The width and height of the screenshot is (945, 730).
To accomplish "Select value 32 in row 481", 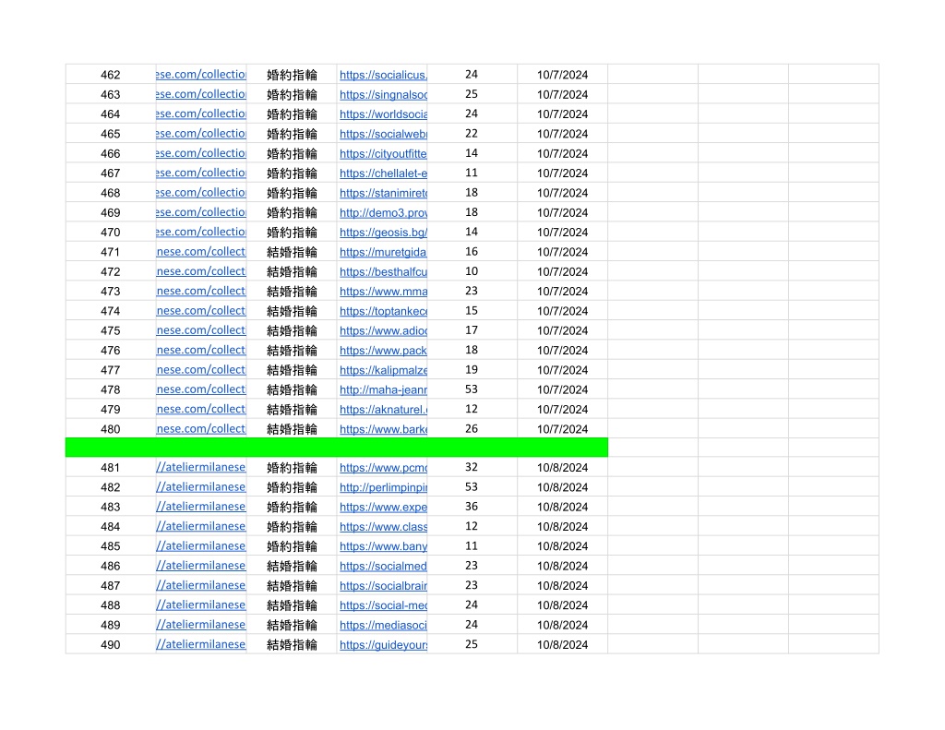I will pyautogui.click(x=472, y=467).
